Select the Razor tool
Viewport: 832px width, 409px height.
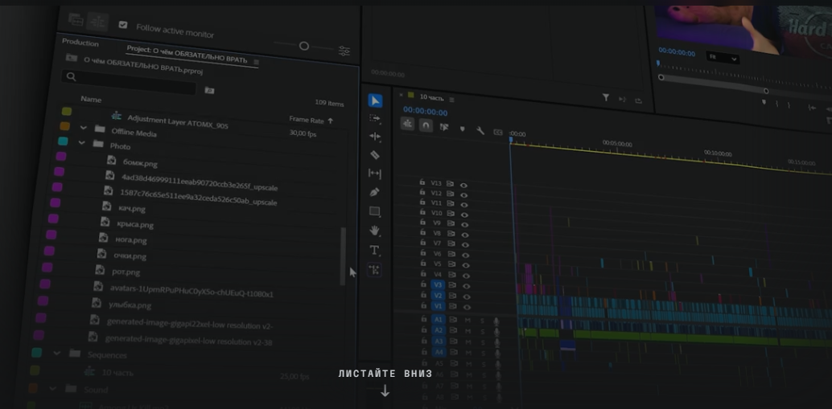(x=375, y=155)
